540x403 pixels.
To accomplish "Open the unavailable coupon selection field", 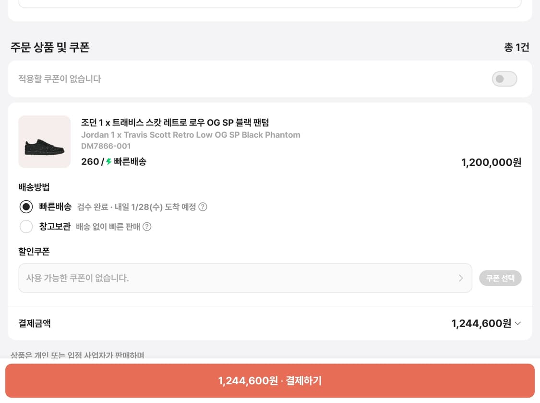I will (x=245, y=278).
